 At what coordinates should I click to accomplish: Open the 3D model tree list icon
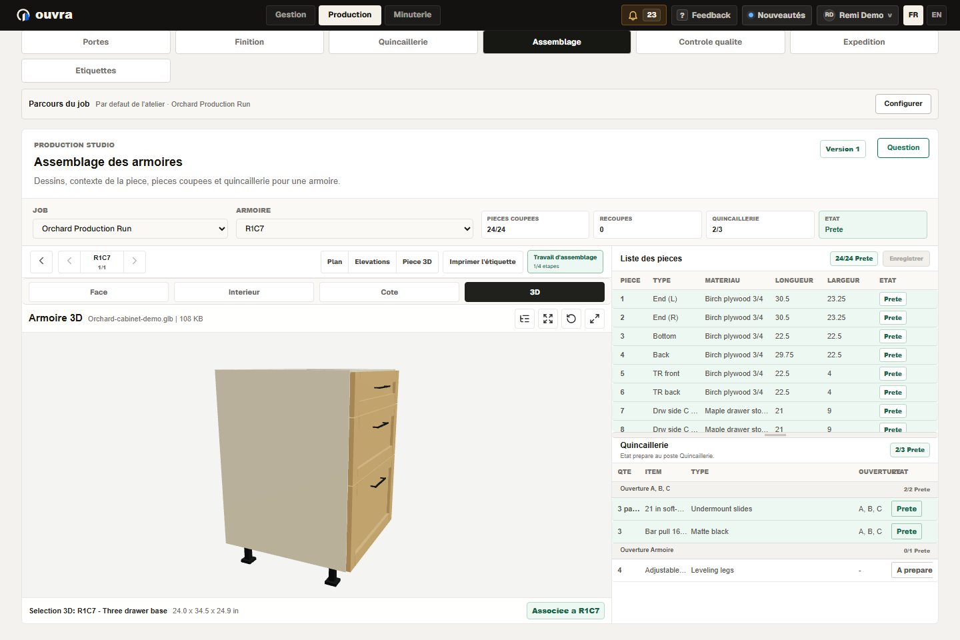525,319
